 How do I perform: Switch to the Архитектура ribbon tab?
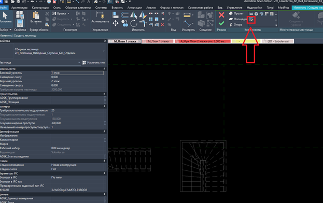click(x=19, y=8)
